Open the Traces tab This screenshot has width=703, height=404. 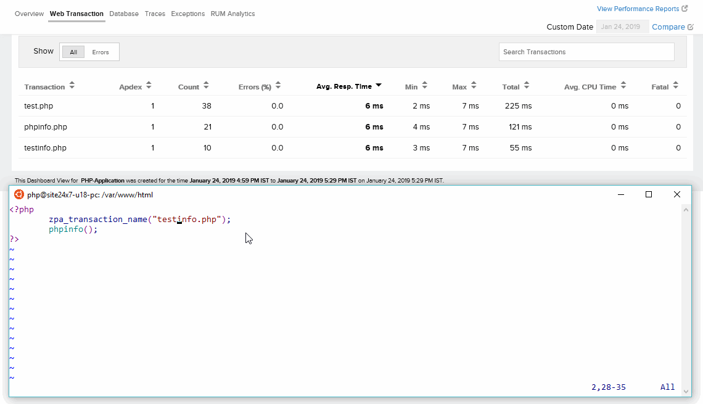[155, 14]
